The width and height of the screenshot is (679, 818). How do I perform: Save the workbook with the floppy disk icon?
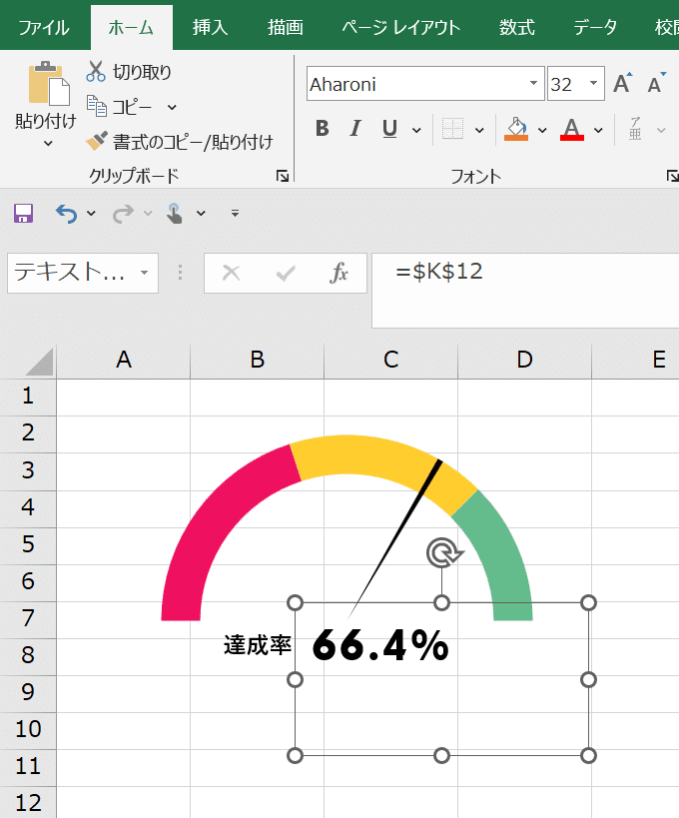pos(24,214)
